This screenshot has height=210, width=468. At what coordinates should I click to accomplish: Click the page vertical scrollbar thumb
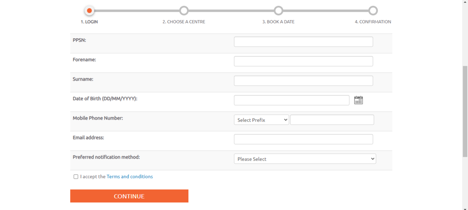465,111
